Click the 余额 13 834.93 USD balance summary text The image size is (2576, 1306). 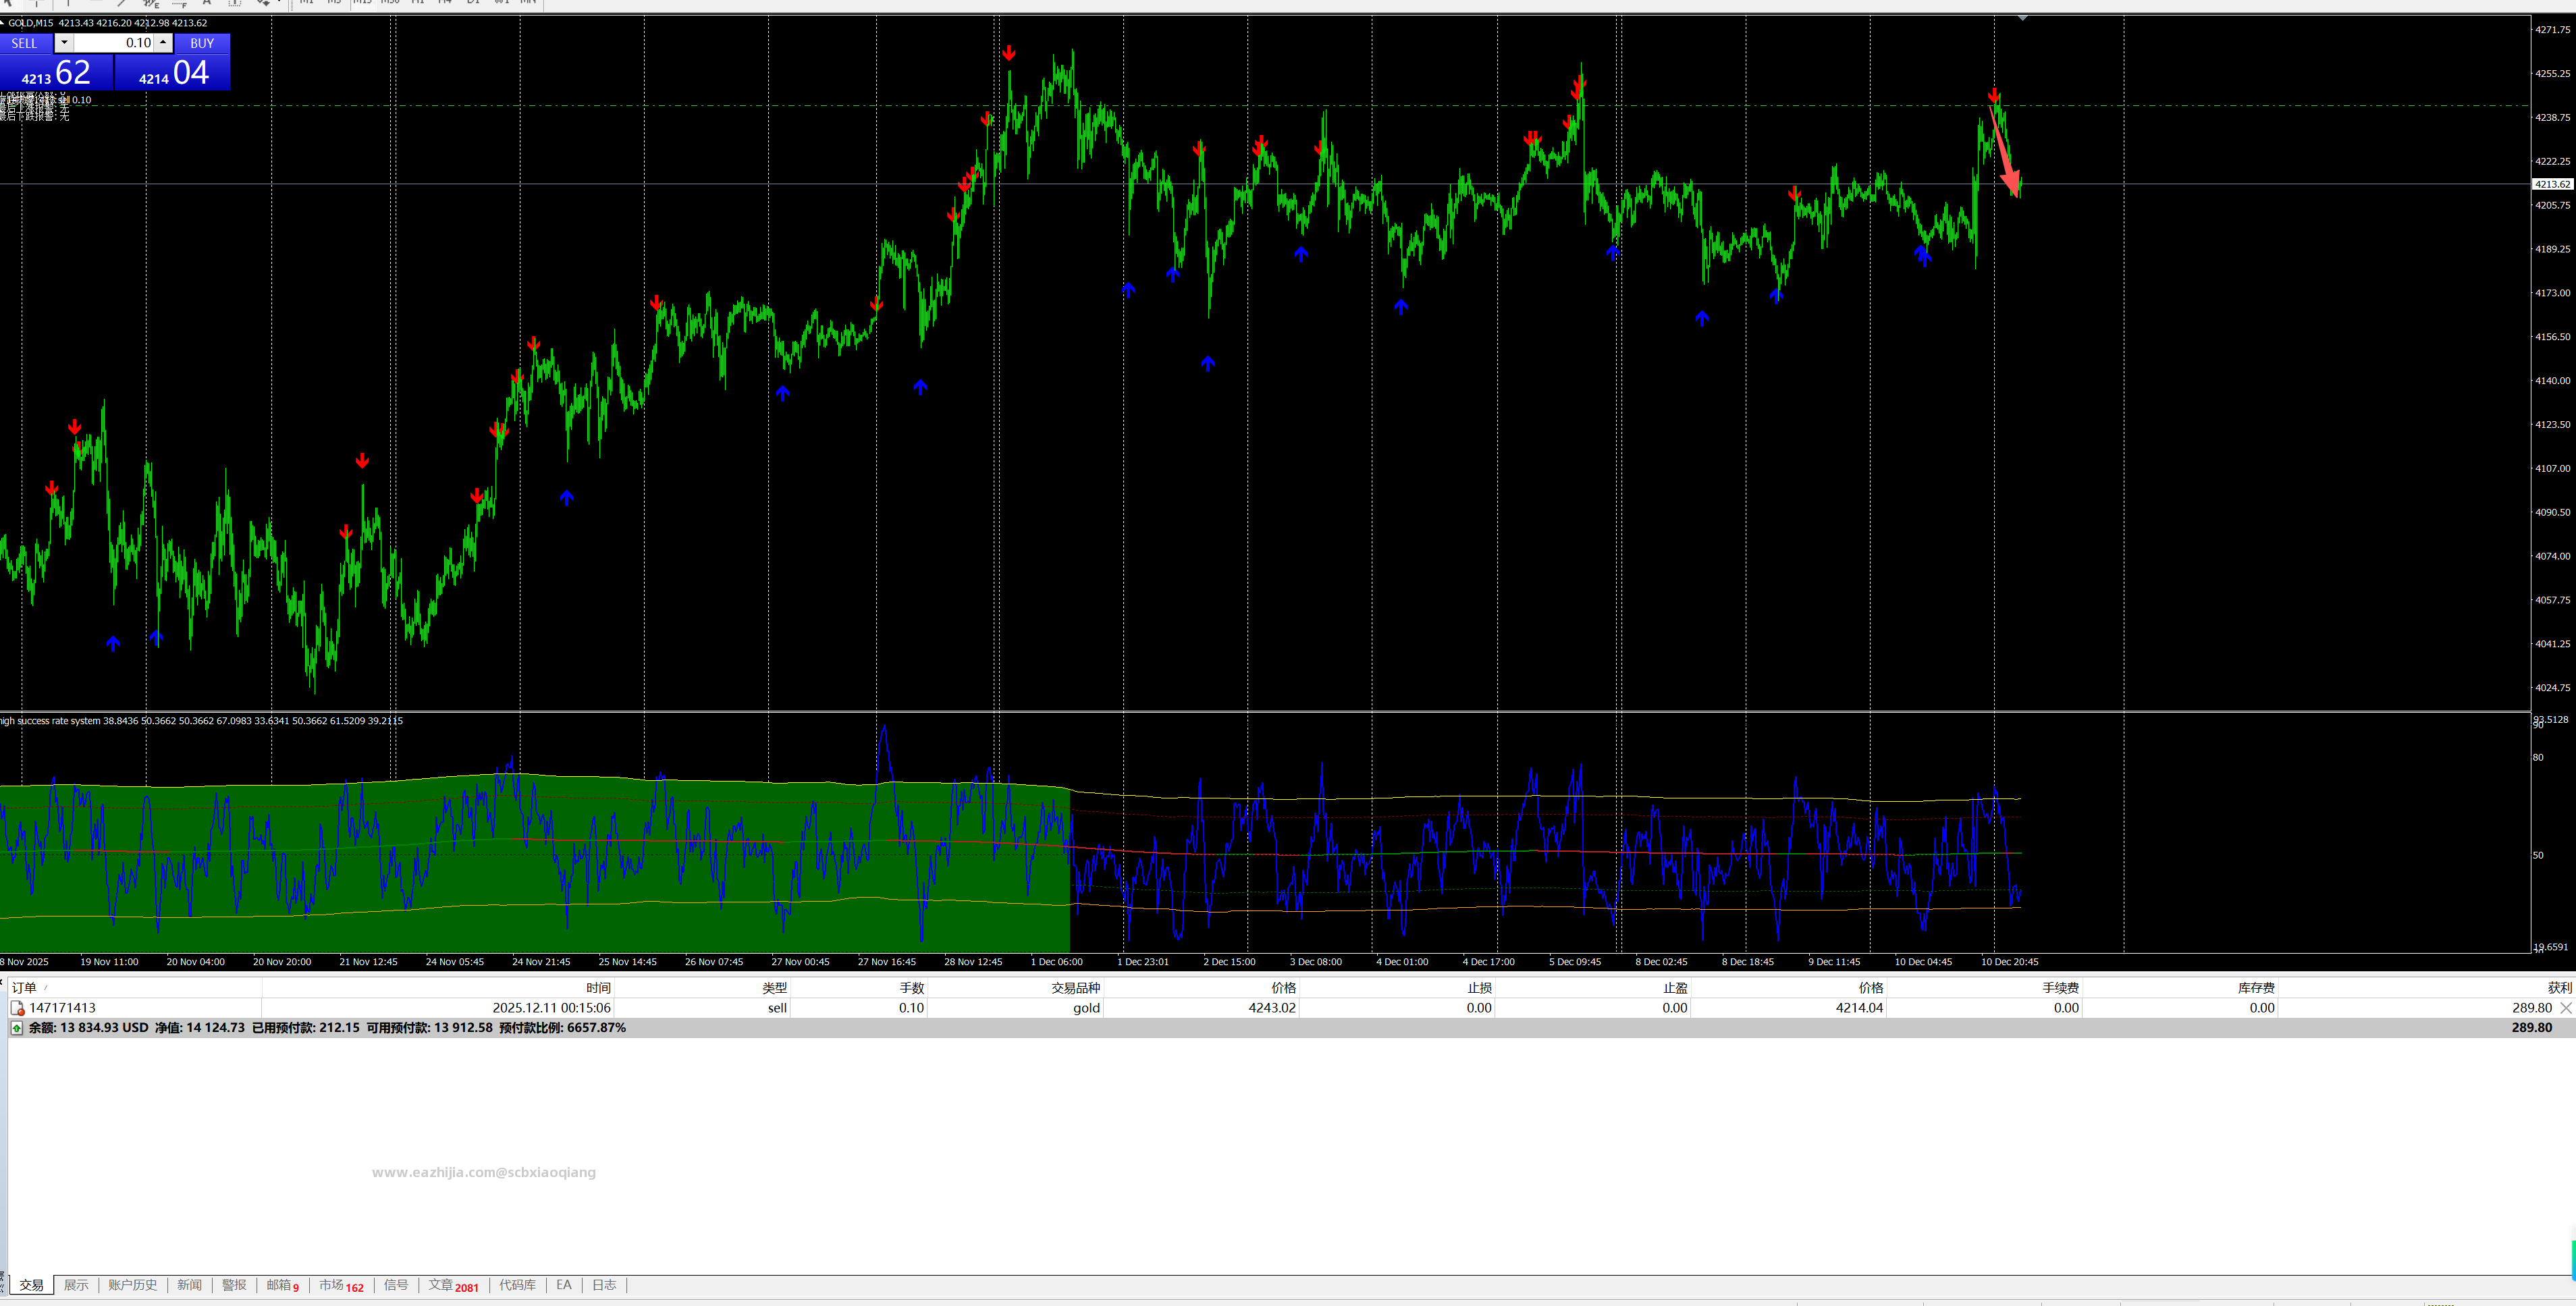88,1028
